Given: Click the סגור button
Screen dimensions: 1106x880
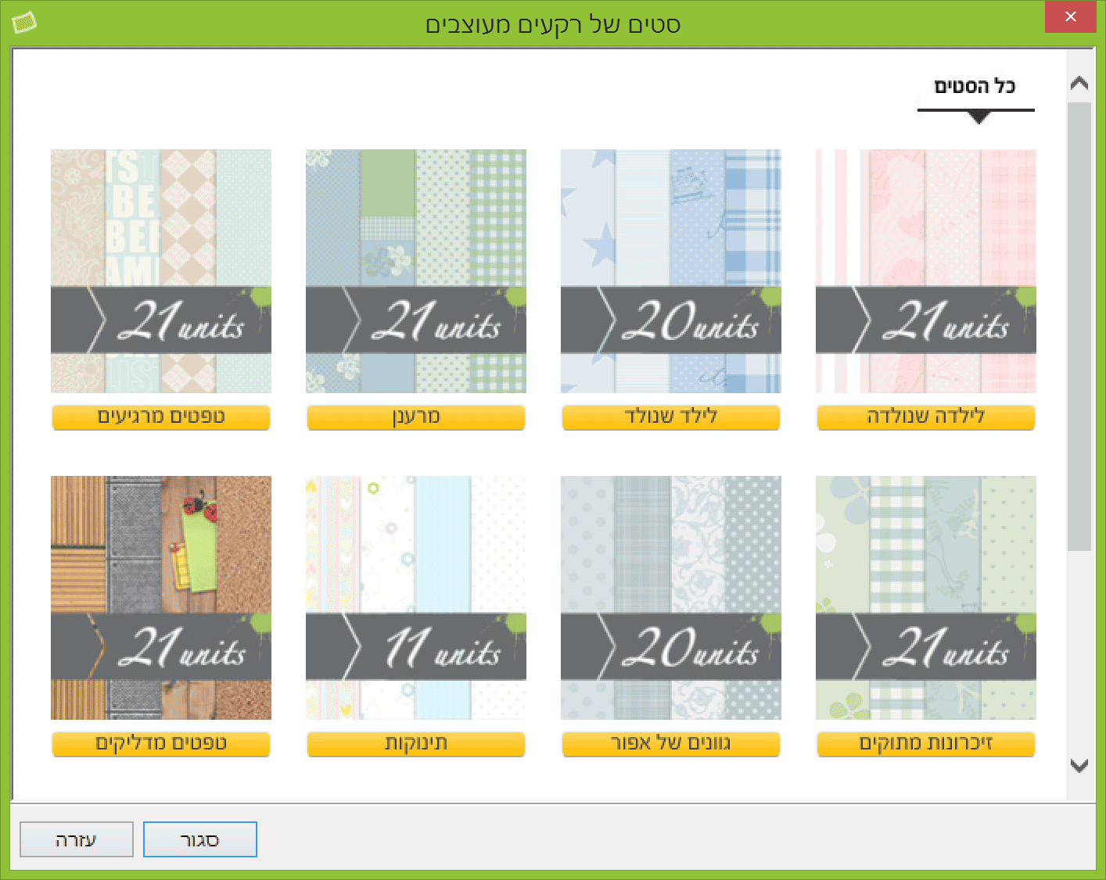Looking at the screenshot, I should tap(200, 840).
